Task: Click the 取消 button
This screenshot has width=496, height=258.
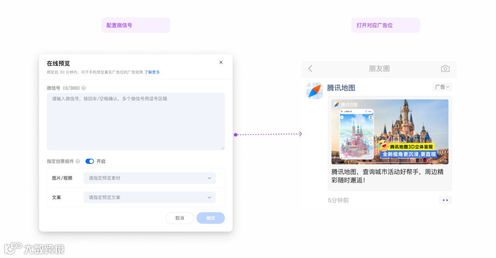Action: point(180,218)
